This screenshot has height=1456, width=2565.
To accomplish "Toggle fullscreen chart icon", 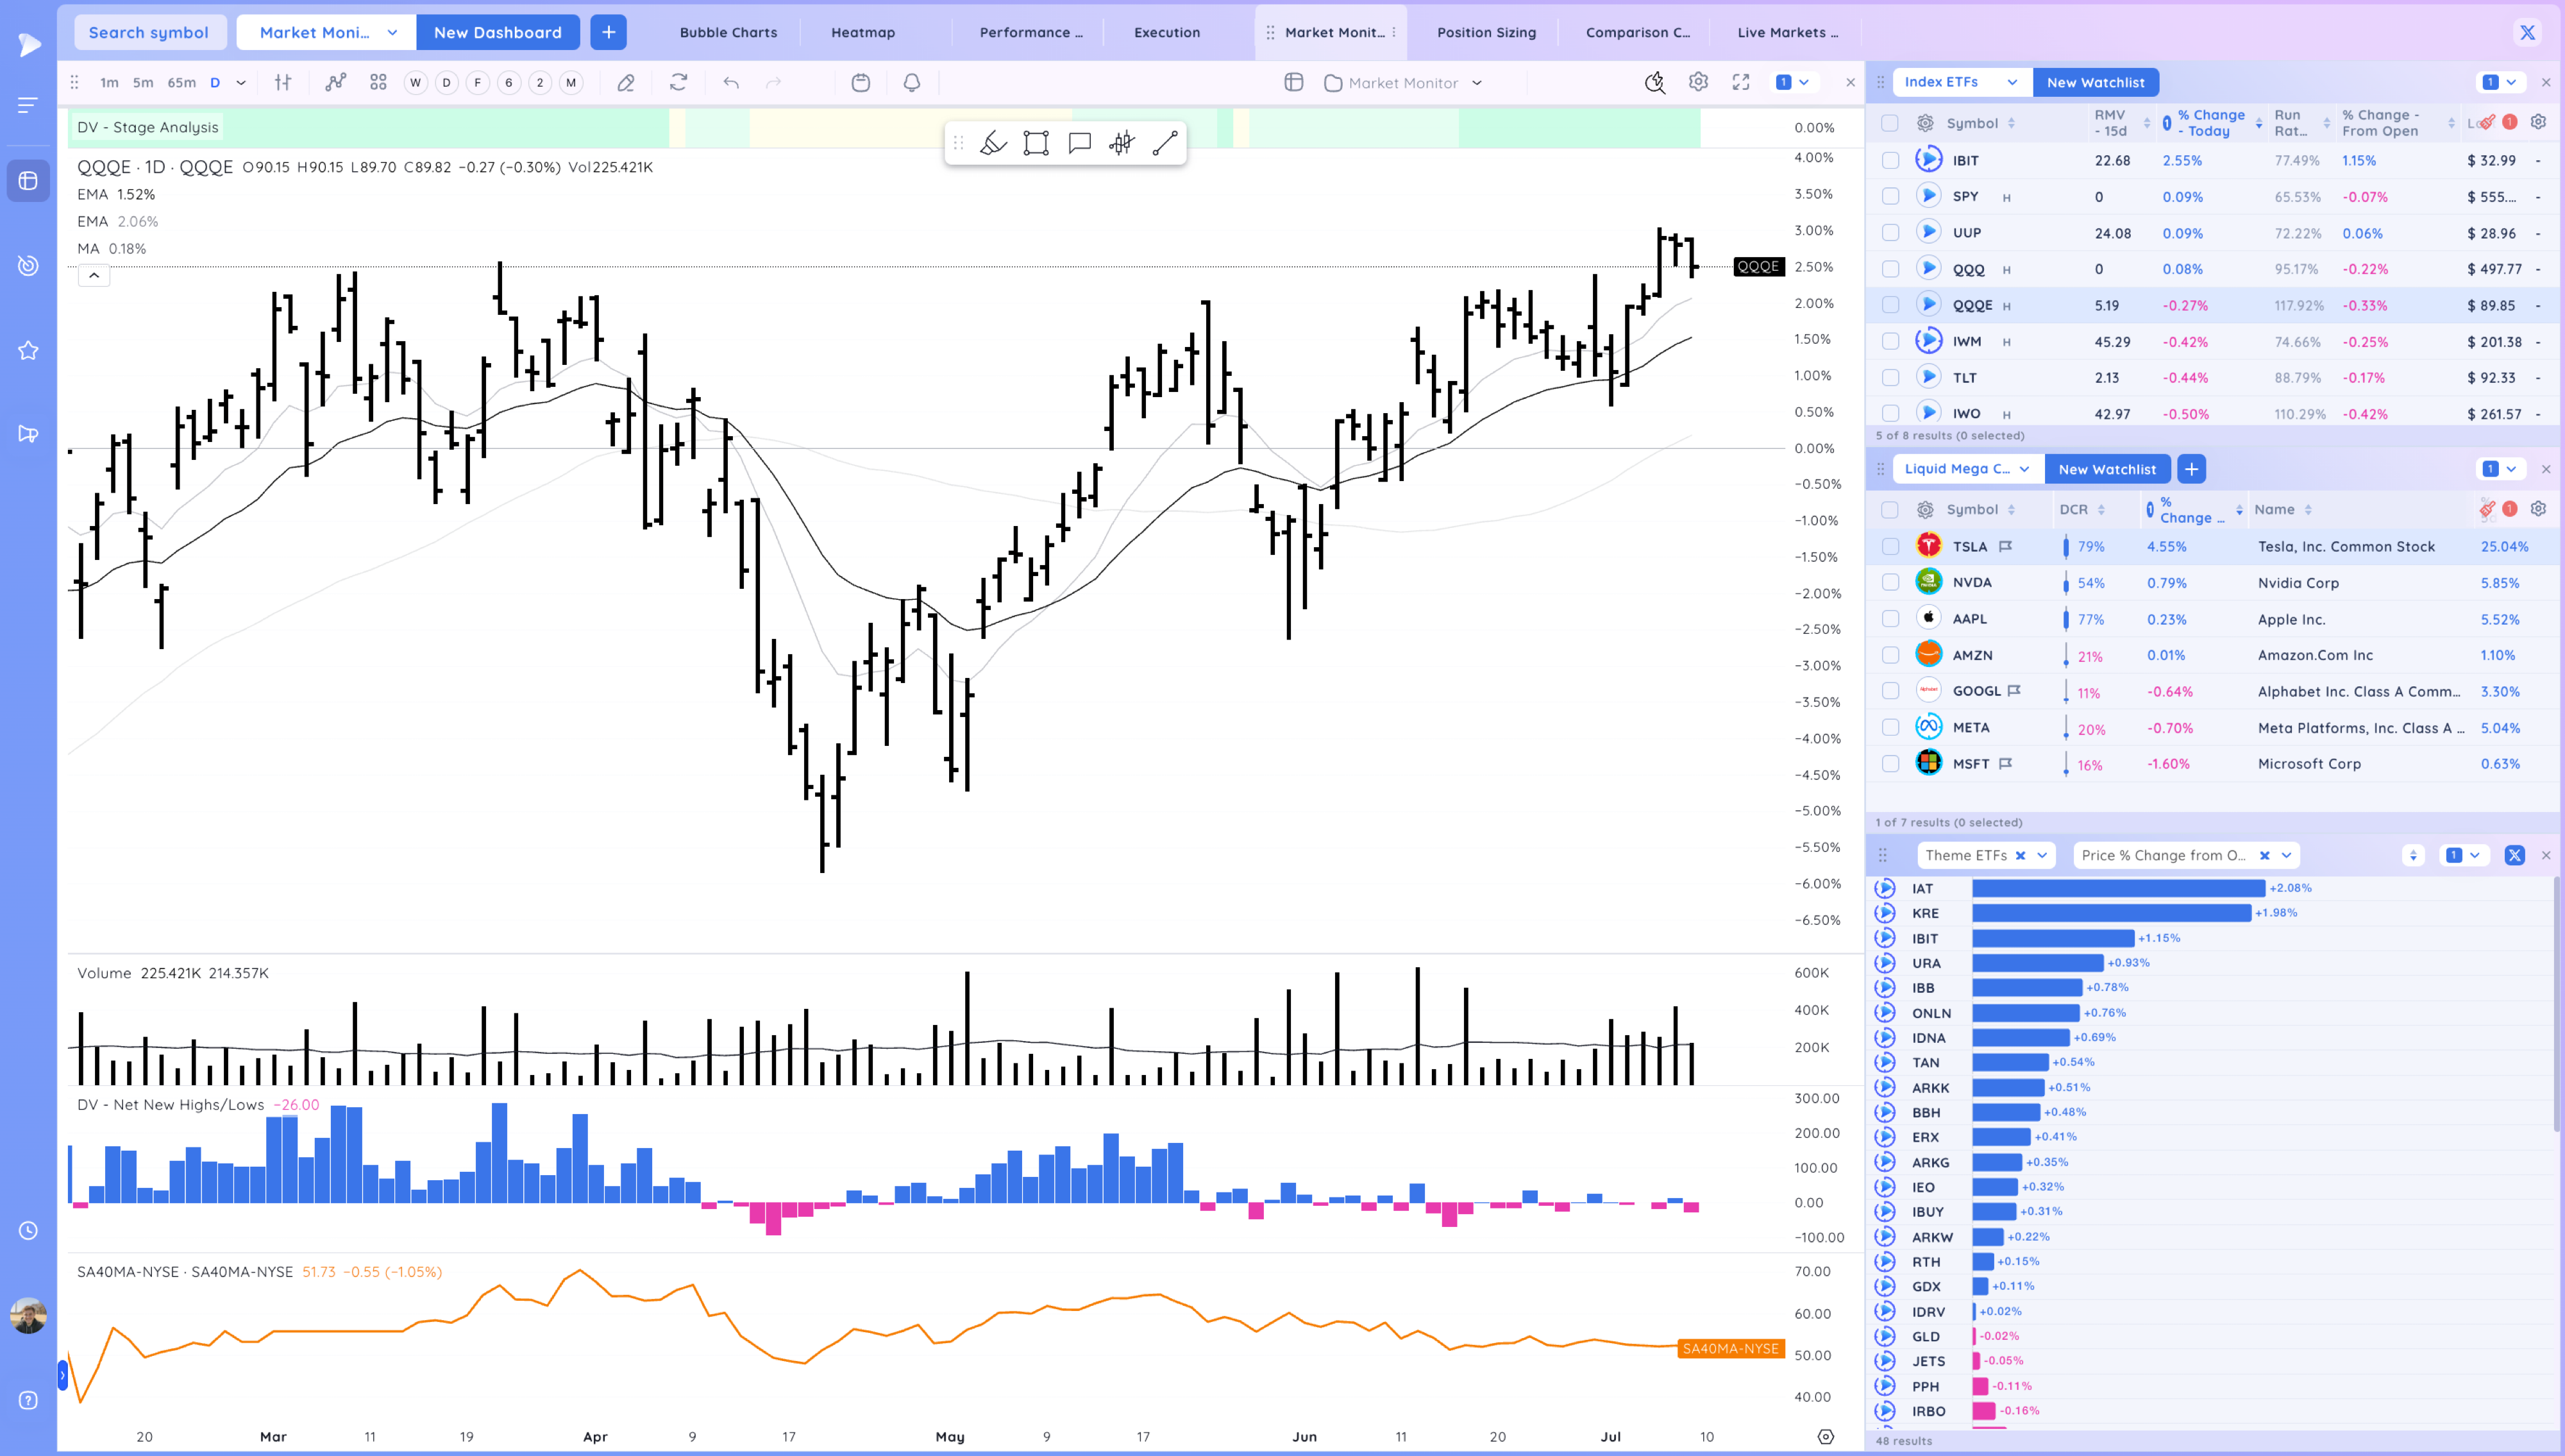I will 1740,82.
